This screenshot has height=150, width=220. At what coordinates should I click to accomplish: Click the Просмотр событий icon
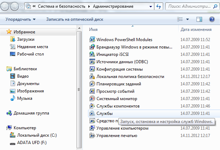click(x=92, y=91)
